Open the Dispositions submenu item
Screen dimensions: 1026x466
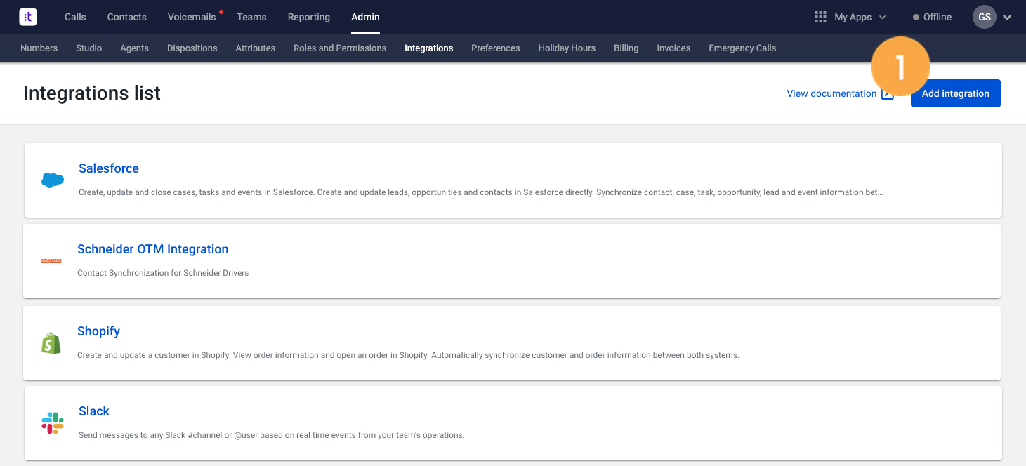(192, 48)
